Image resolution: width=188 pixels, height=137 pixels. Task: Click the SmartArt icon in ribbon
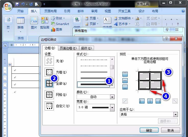click(x=60, y=24)
